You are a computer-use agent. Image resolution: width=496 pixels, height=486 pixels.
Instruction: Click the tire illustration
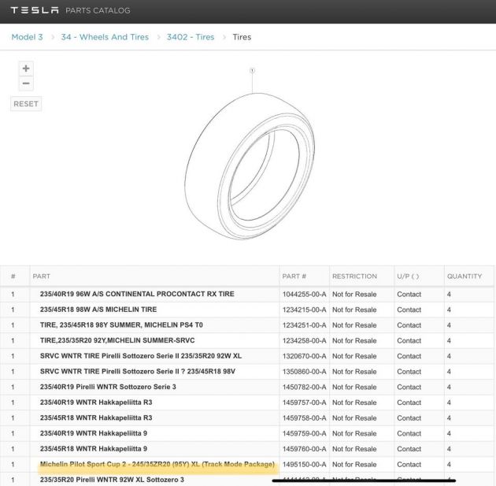point(250,166)
